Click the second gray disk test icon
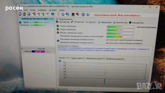Image resolution: width=165 pixels, height=93 pixels. coord(38,14)
